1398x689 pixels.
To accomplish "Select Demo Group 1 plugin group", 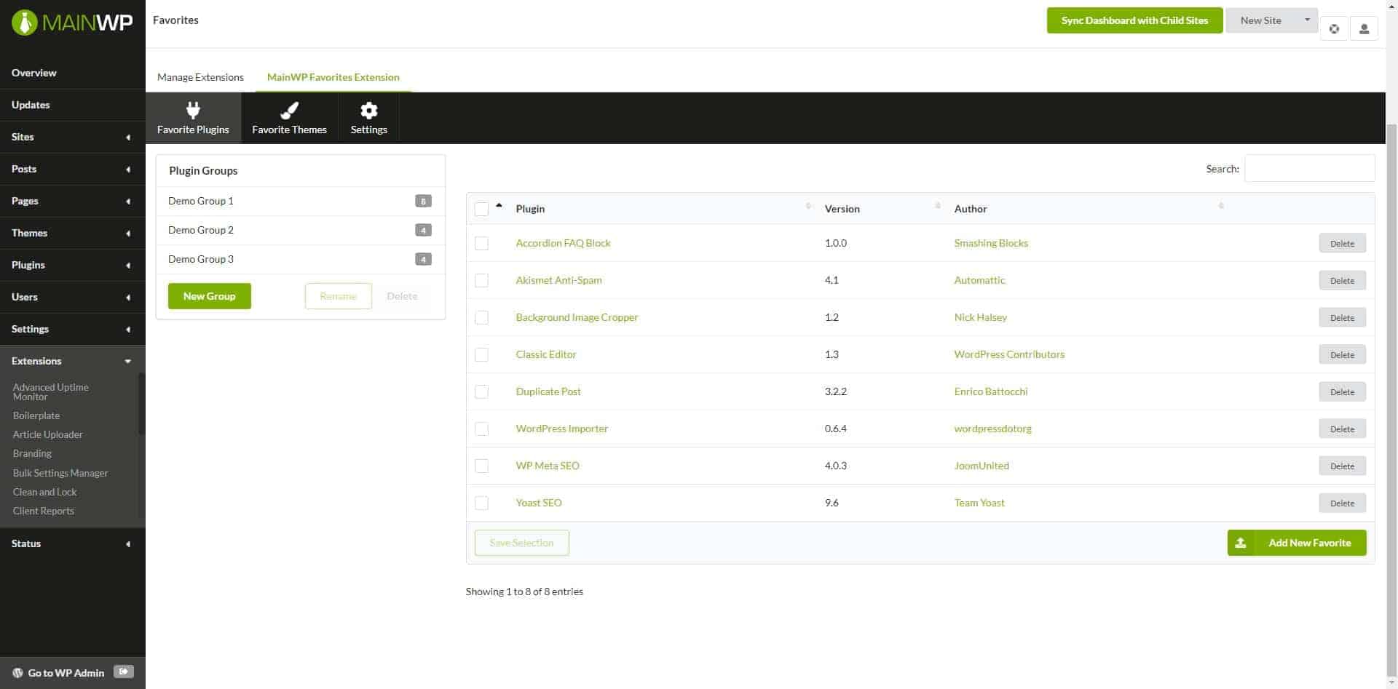I will click(300, 201).
